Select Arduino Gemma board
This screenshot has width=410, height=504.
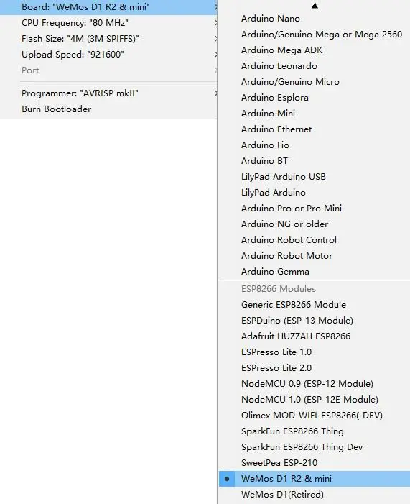(315, 271)
